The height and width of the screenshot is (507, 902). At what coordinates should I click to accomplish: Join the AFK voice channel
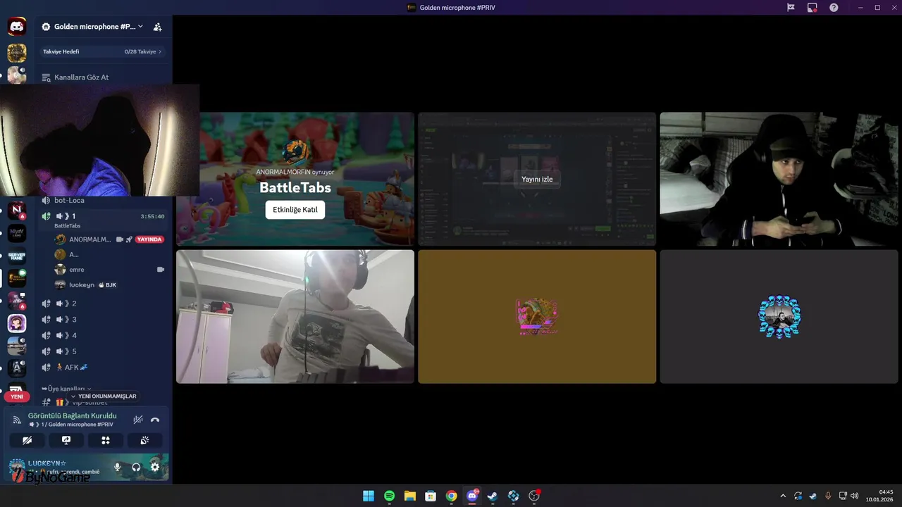click(102, 367)
